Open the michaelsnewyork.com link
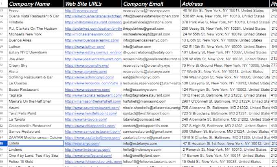The image size is (277, 167). tap(88, 34)
